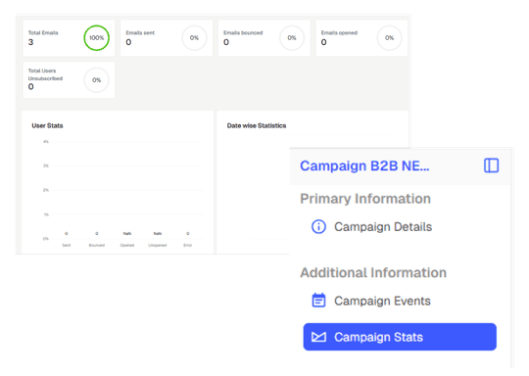Click the Bounced label on chart axis
Image resolution: width=529 pixels, height=376 pixels.
click(97, 245)
